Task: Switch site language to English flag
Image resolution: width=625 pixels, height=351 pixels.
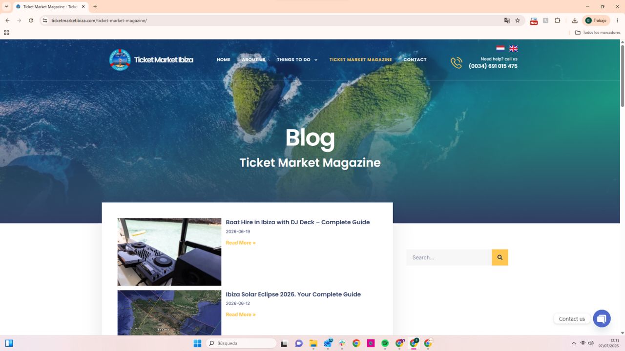Action: 513,48
